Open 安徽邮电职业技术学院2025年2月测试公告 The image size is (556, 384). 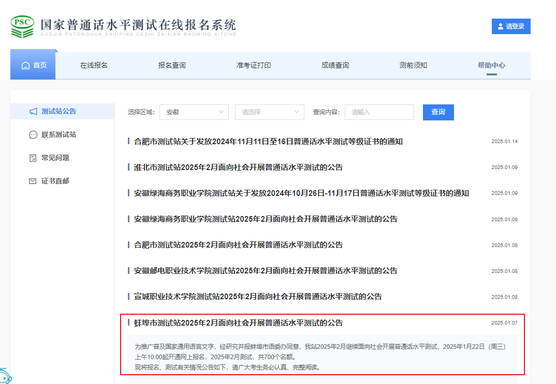(266, 271)
